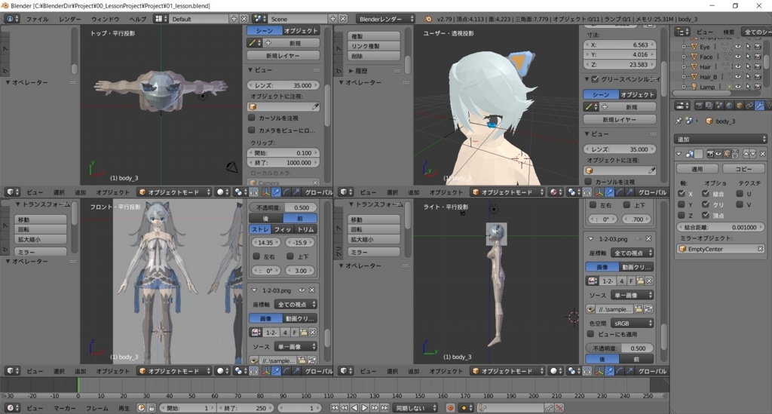
Task: Enable the mirror Z axis checkbox
Action: click(682, 215)
